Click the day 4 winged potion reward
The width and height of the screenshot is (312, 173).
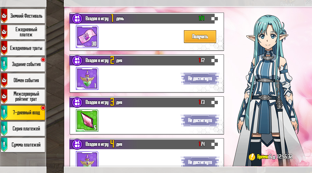[x=87, y=159]
